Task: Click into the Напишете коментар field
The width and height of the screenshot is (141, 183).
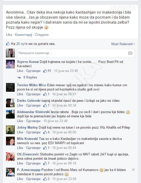Action: pyautogui.click(x=76, y=53)
